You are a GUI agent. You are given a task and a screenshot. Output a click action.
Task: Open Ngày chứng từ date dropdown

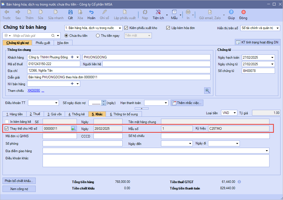272,64
